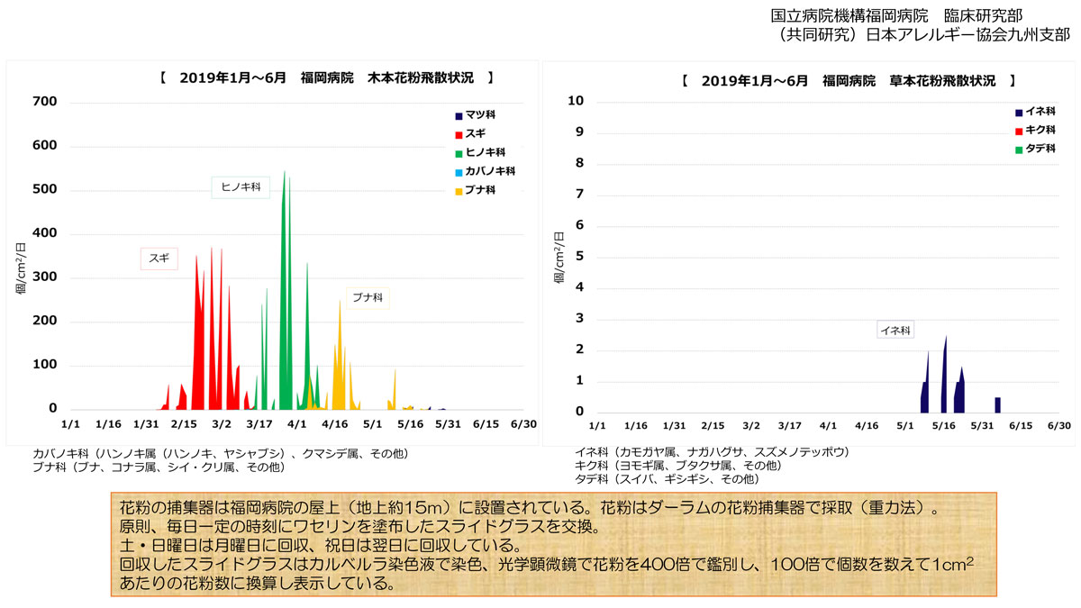Click the タデ科(スイバ、ギシギシ… footnote line
The image size is (1081, 608).
[667, 479]
